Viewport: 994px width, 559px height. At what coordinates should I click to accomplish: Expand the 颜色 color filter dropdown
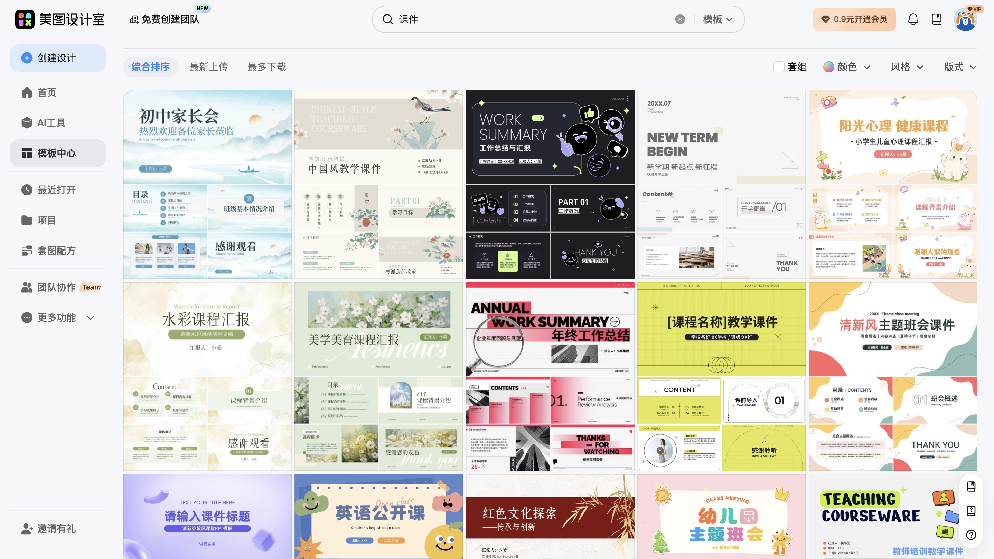coord(847,67)
